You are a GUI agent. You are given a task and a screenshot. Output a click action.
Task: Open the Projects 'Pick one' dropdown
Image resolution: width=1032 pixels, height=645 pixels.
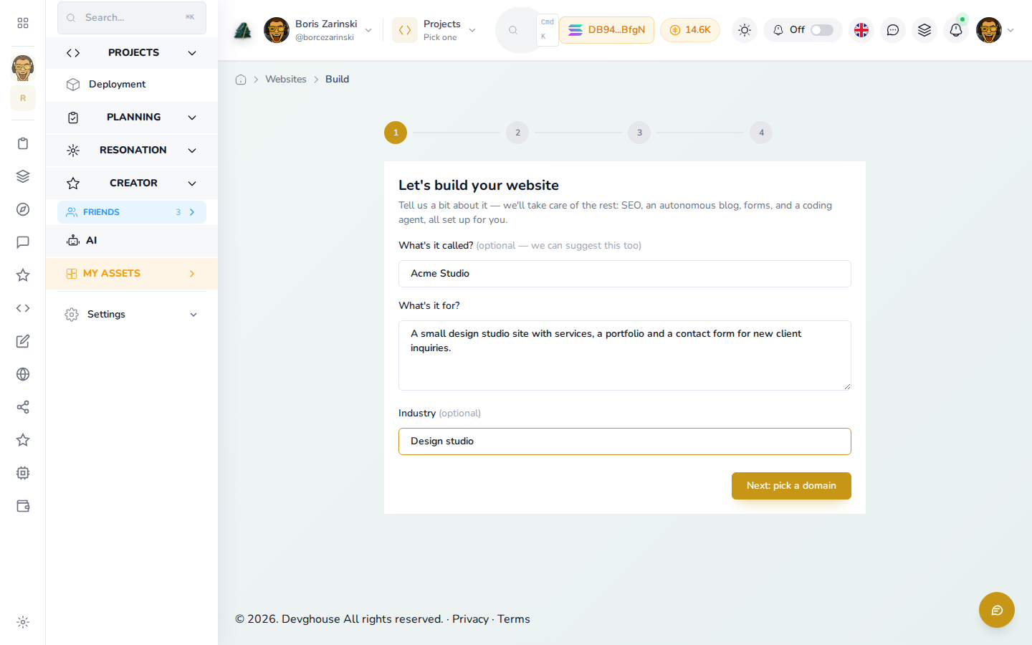click(434, 30)
